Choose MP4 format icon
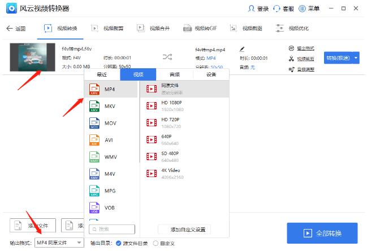 click(94, 89)
